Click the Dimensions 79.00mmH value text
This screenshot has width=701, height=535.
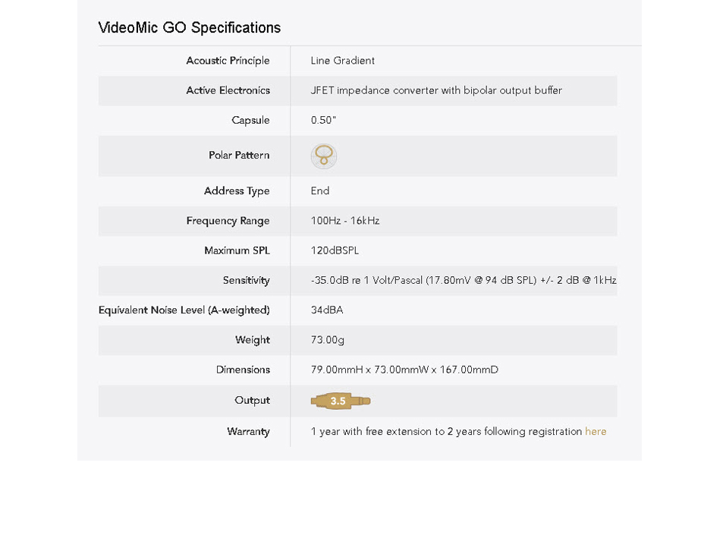[x=404, y=370]
